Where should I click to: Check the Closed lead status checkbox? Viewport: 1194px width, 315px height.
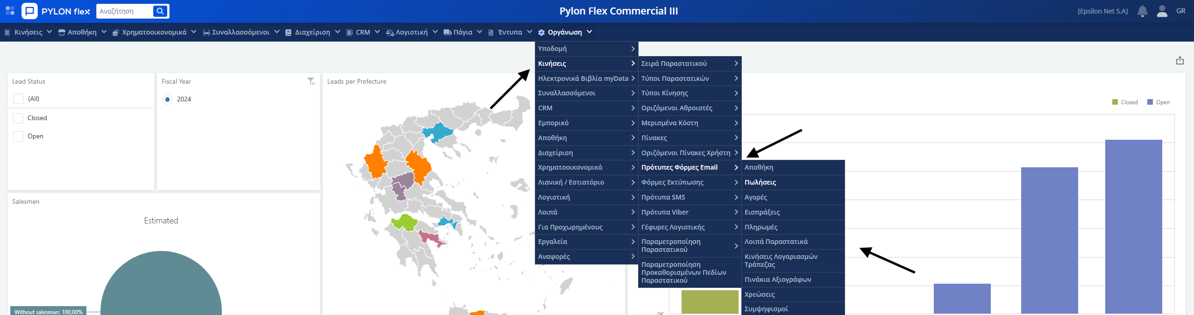tap(18, 118)
